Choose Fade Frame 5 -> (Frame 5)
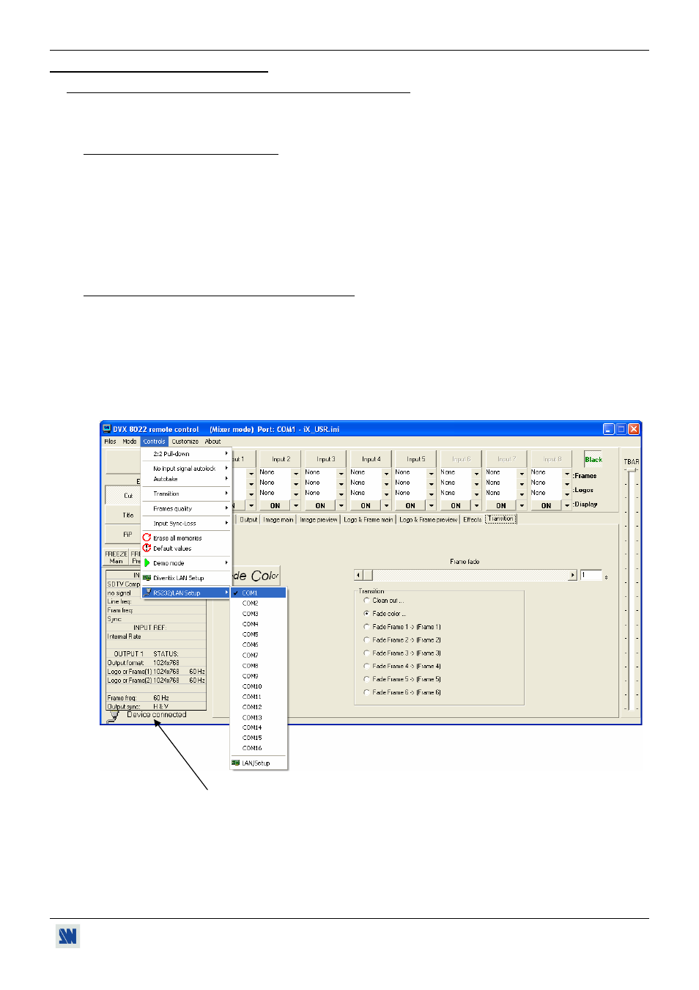Viewport: 699px width, 990px height. [366, 679]
